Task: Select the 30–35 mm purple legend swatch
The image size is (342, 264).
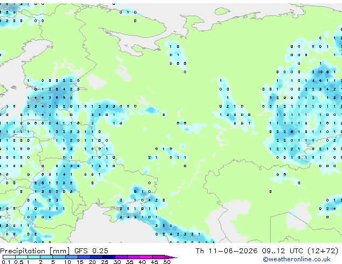Action: [121, 257]
